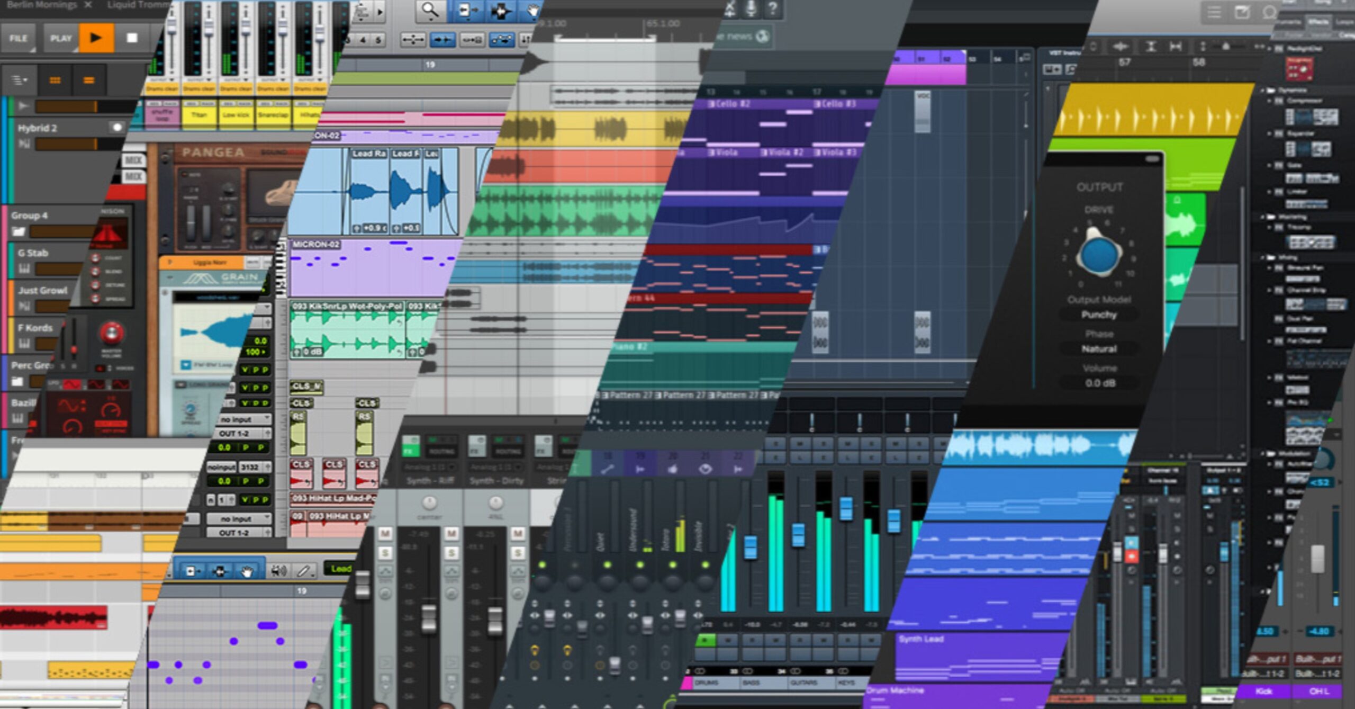Click the Studio One hamburger menu icon
The image size is (1355, 709).
[x=1214, y=13]
